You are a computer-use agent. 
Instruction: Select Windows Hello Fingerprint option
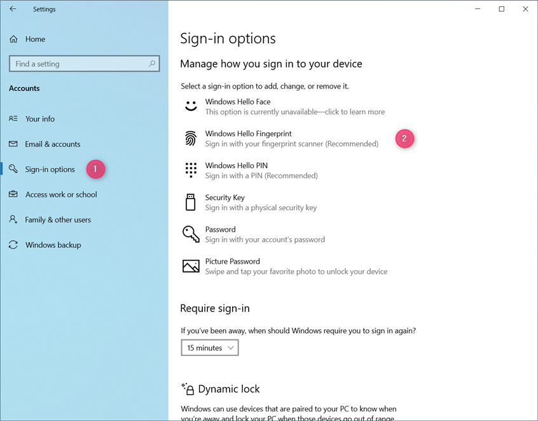281,138
